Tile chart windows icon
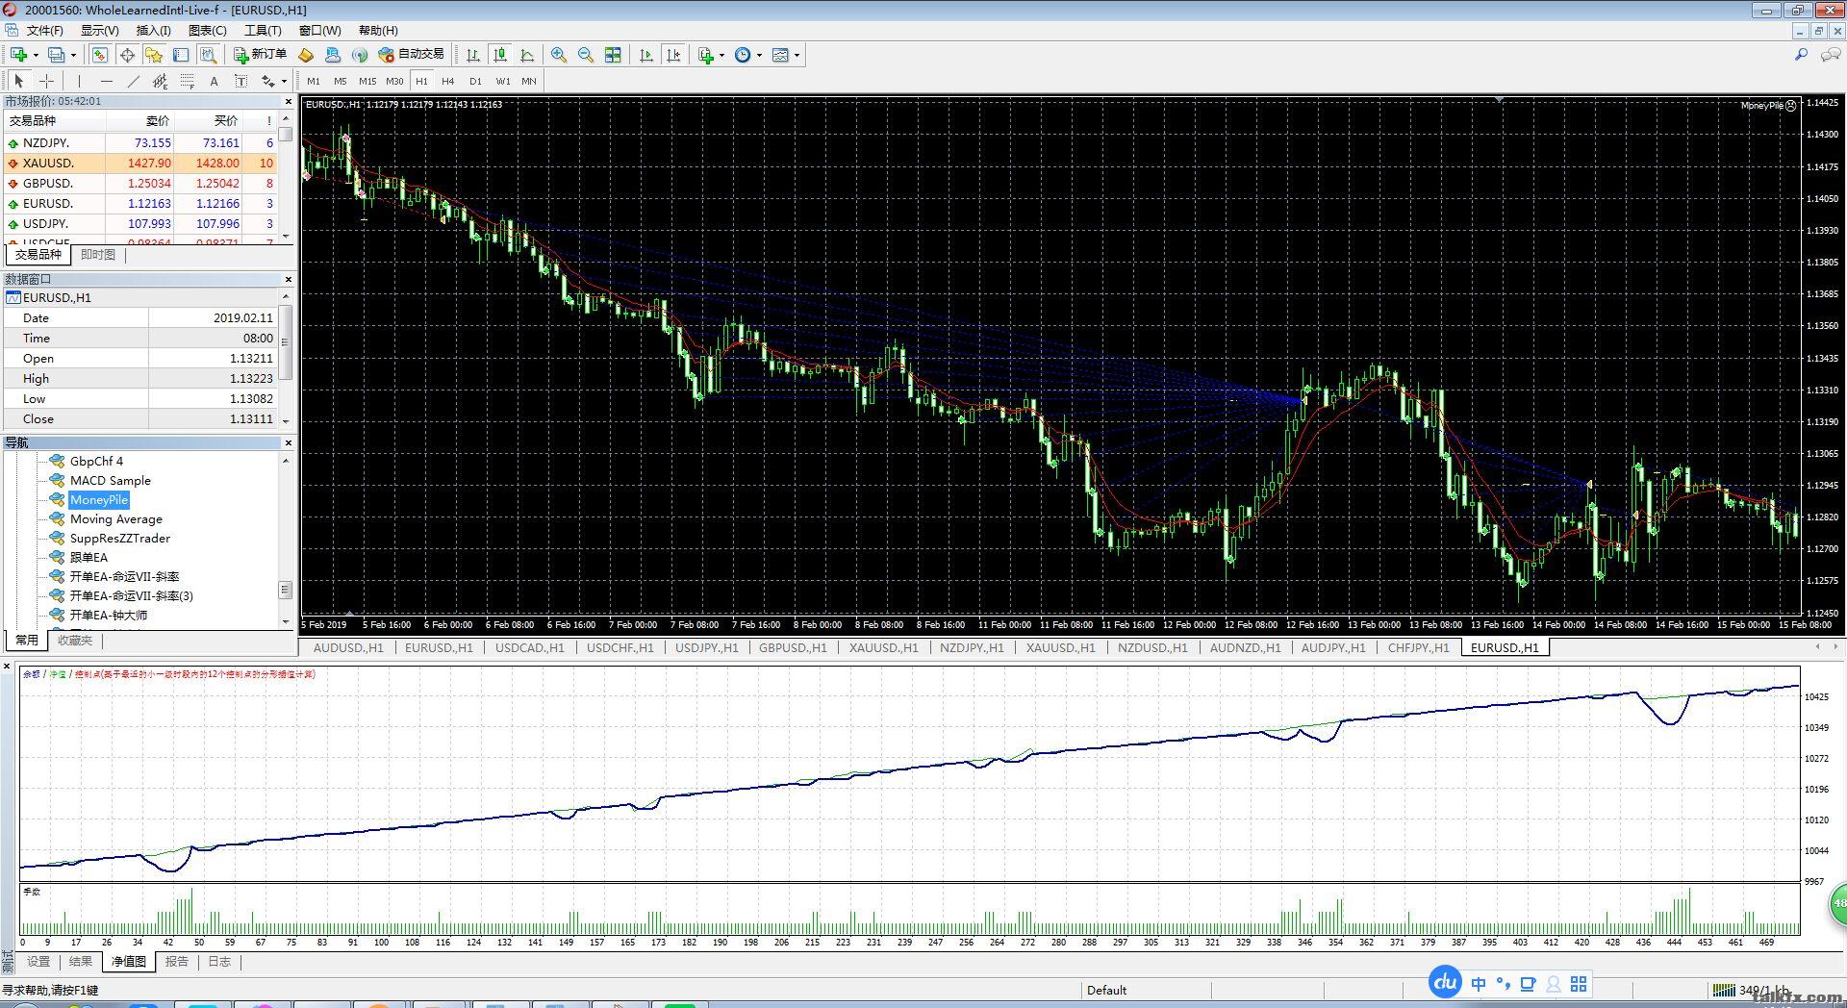Screen dimensions: 1847x1008 (613, 55)
